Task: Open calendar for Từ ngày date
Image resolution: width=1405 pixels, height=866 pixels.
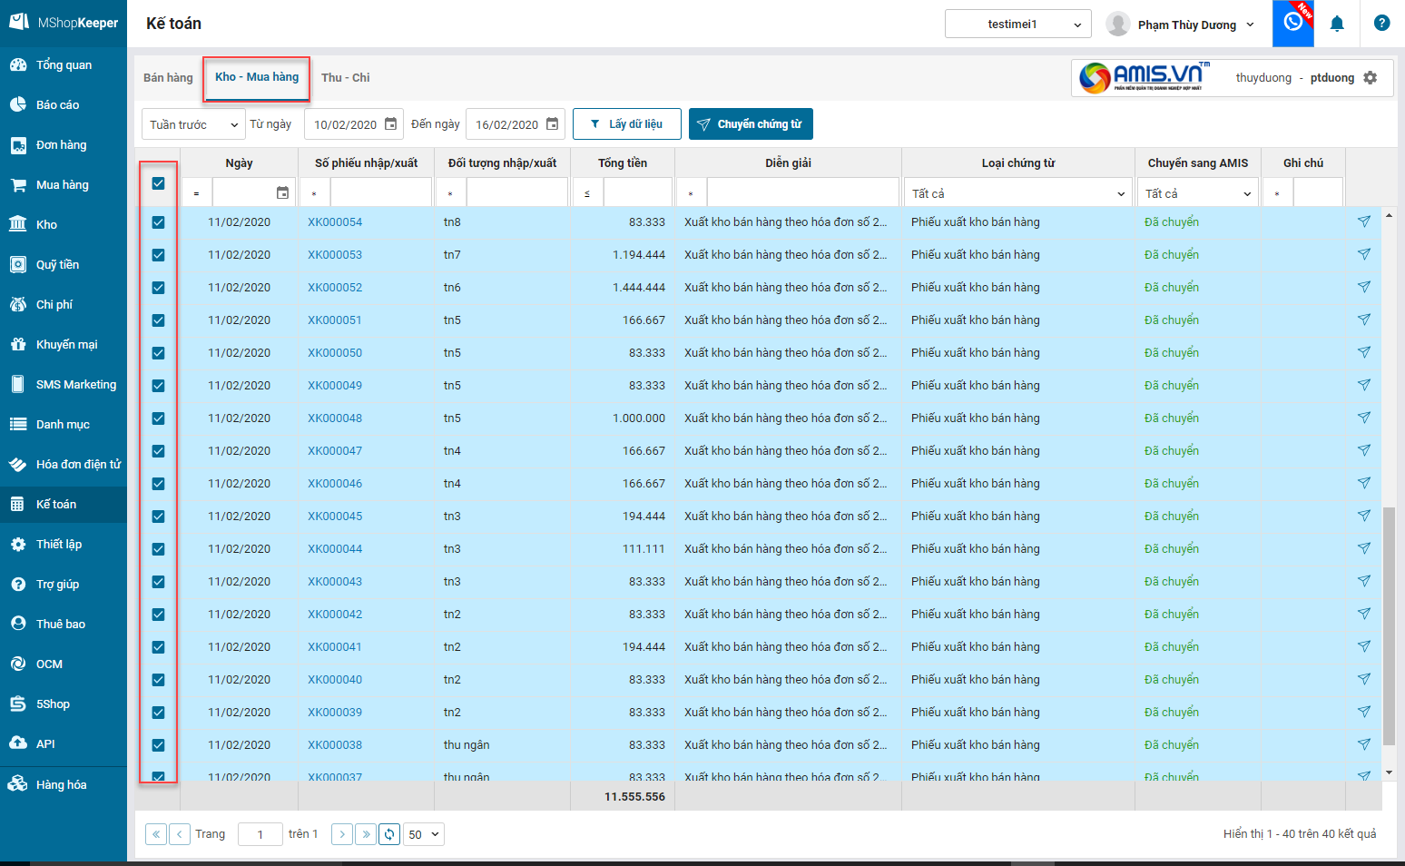Action: (x=391, y=124)
